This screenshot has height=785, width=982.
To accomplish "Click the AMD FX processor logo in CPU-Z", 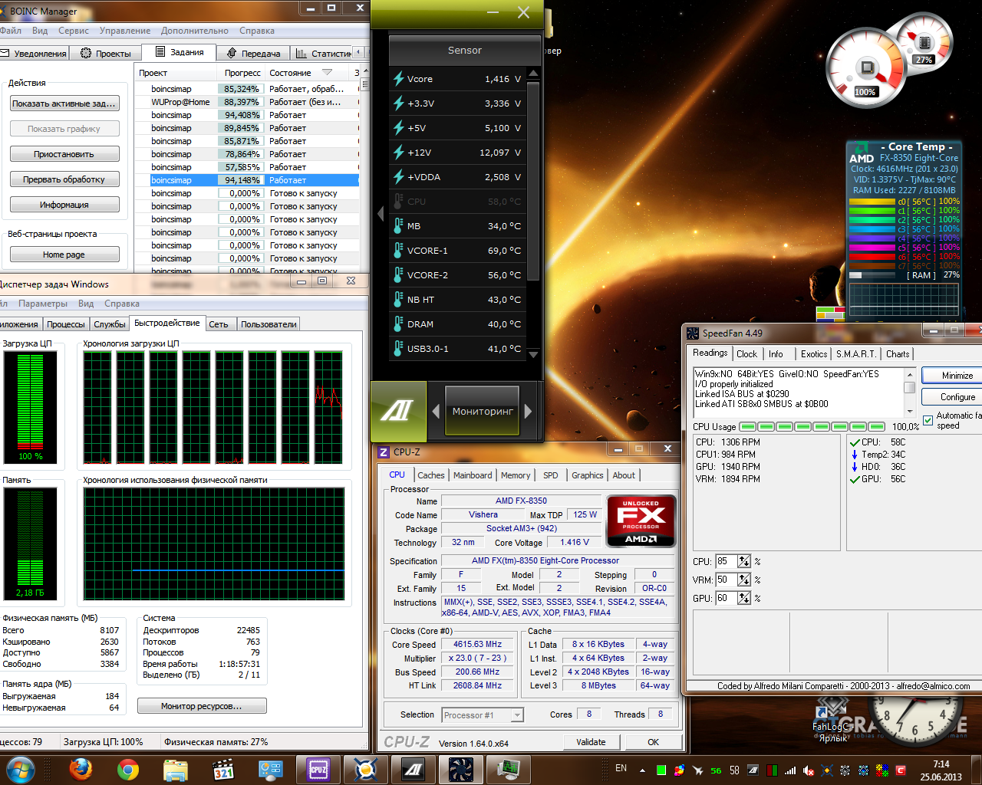I will 641,521.
